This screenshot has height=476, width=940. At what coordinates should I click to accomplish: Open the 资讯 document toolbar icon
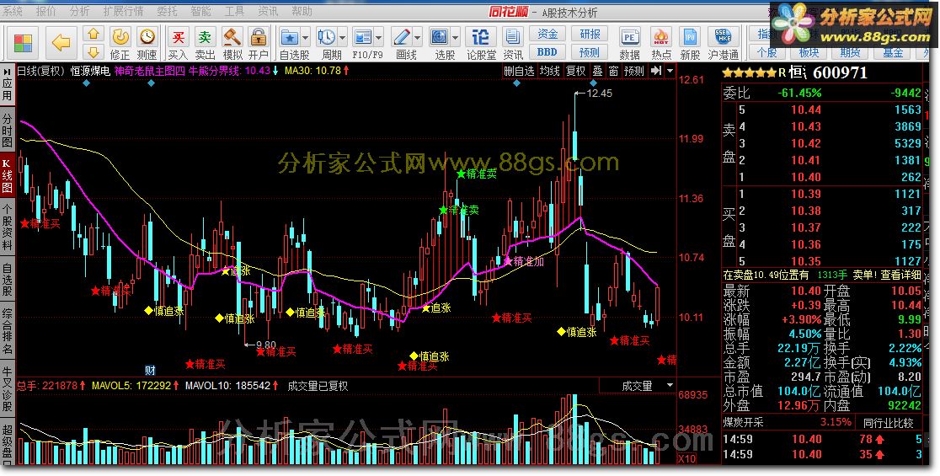513,37
